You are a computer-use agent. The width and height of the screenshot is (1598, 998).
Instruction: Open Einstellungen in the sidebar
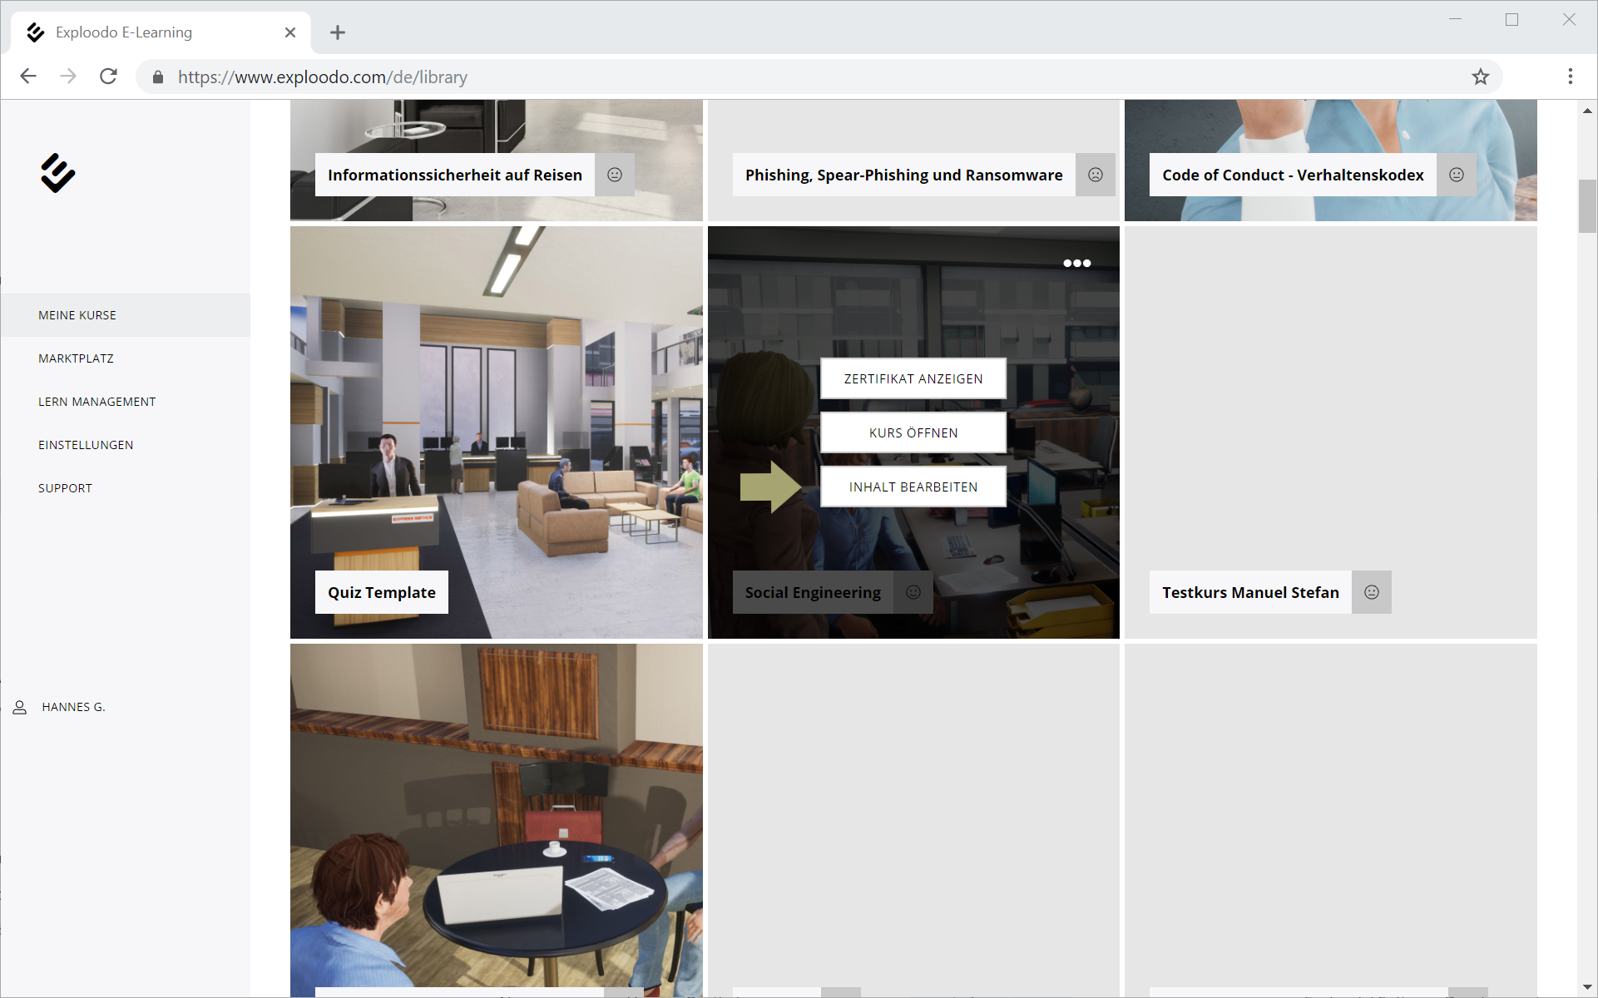[x=86, y=445]
